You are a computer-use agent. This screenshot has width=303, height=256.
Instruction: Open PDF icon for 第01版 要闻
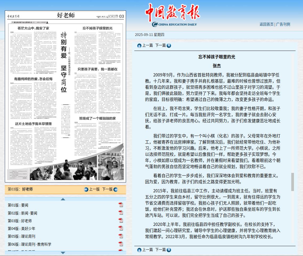click(x=121, y=205)
